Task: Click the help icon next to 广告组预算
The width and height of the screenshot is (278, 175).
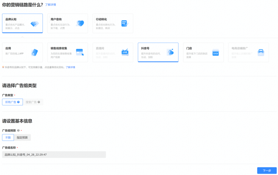Action: tap(18, 130)
